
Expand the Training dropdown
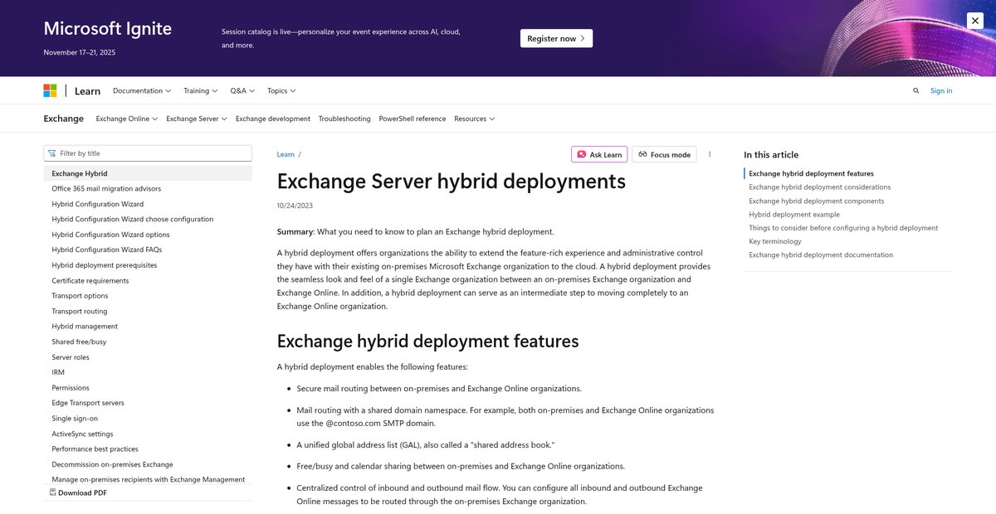(x=201, y=90)
